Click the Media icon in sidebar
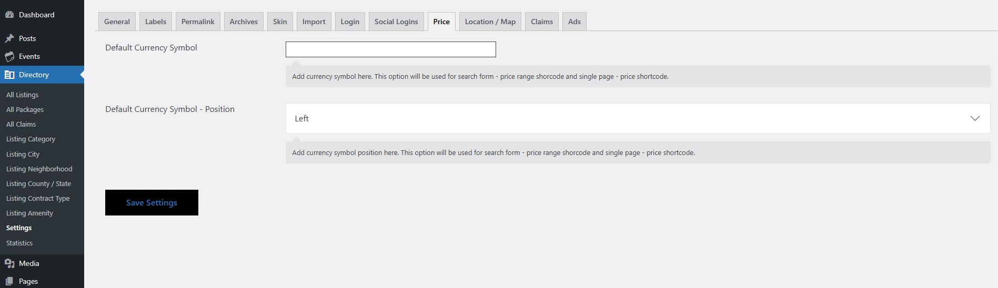The width and height of the screenshot is (998, 288). tap(9, 263)
